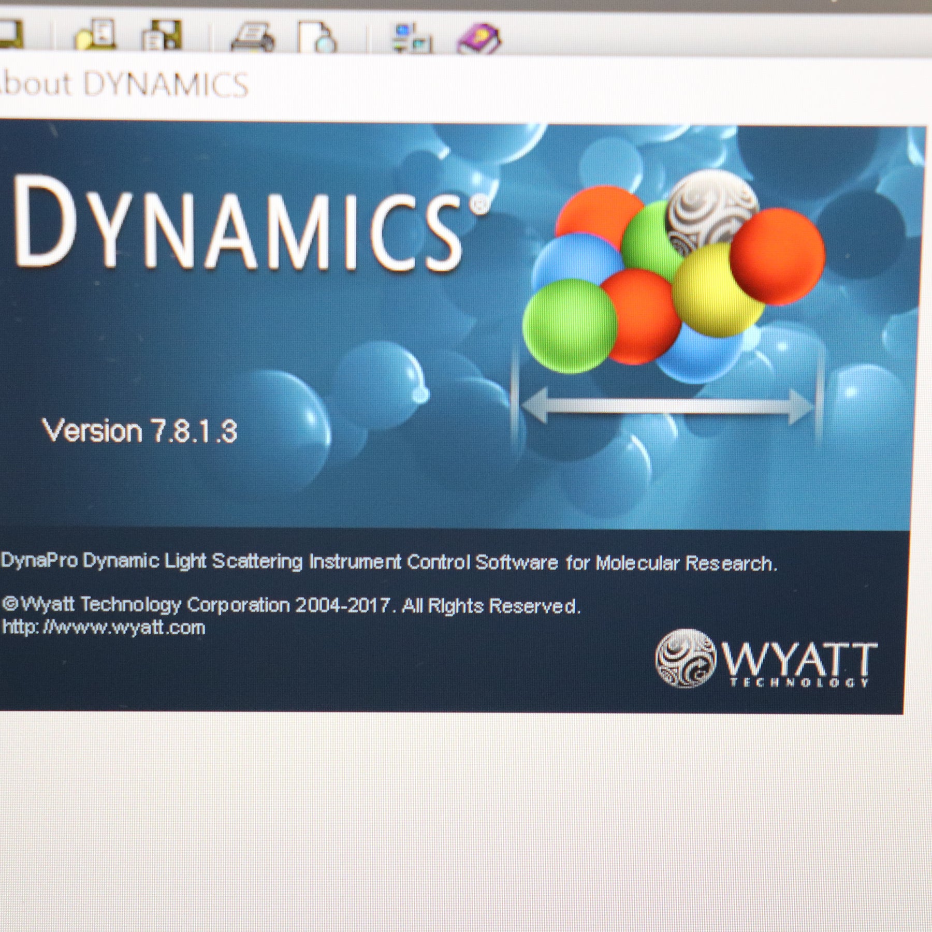The width and height of the screenshot is (932, 932).
Task: Click the Wyatt Technology Corporation copyright line
Action: tap(291, 605)
